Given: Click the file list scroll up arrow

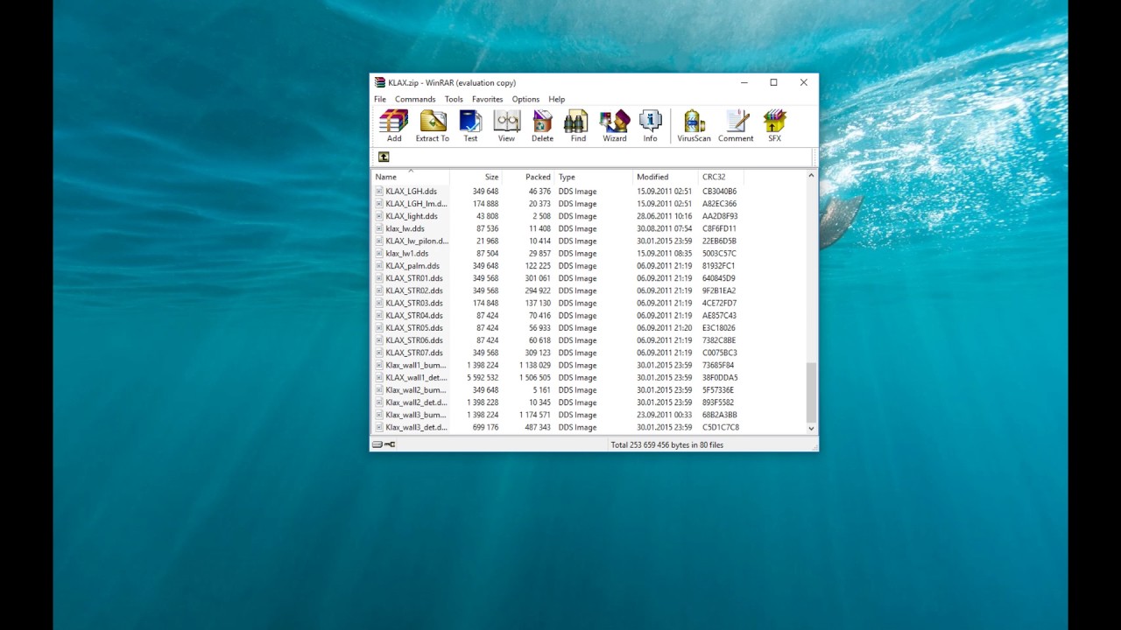Looking at the screenshot, I should [811, 176].
